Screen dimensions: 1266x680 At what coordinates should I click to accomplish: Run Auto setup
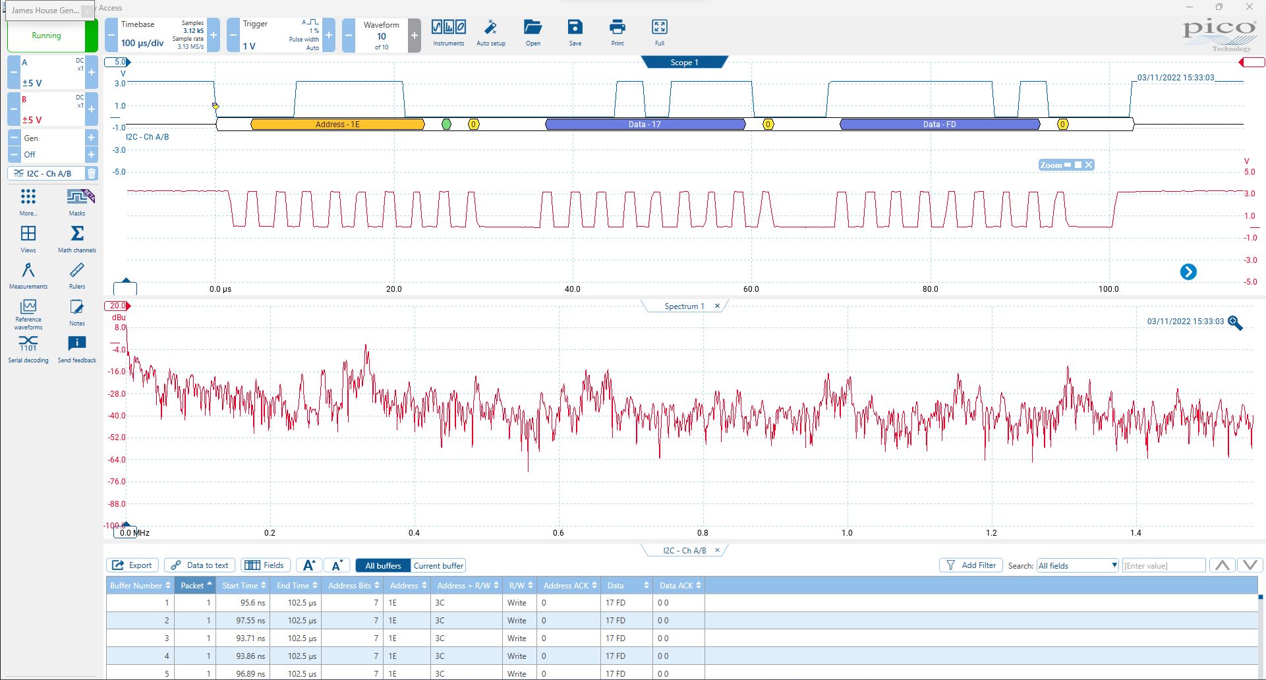490,33
